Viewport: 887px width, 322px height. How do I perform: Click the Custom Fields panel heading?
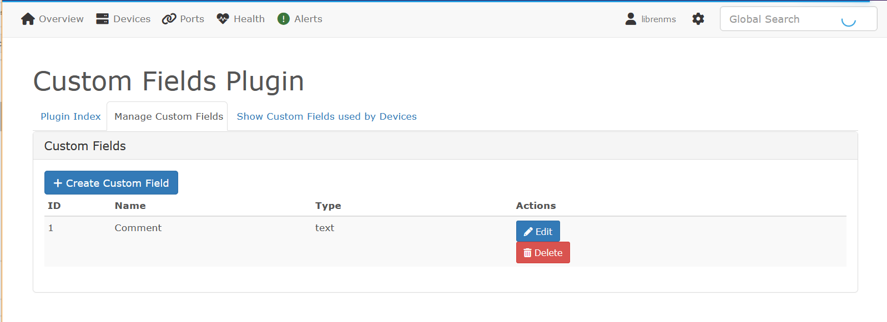(85, 146)
